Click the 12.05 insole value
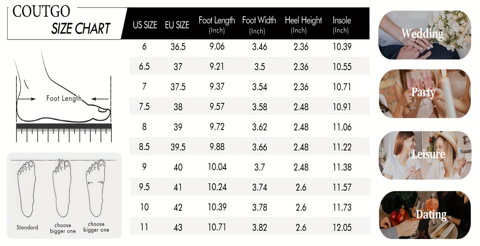Image resolution: width=480 pixels, height=246 pixels. click(x=342, y=227)
